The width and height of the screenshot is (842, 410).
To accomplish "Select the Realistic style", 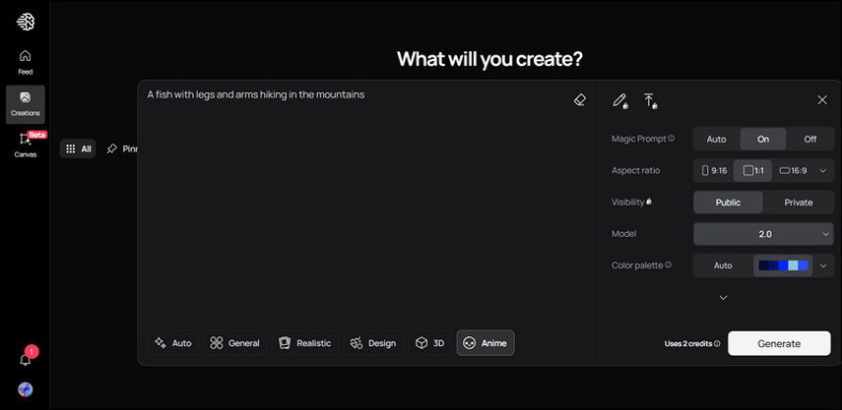I will point(305,343).
